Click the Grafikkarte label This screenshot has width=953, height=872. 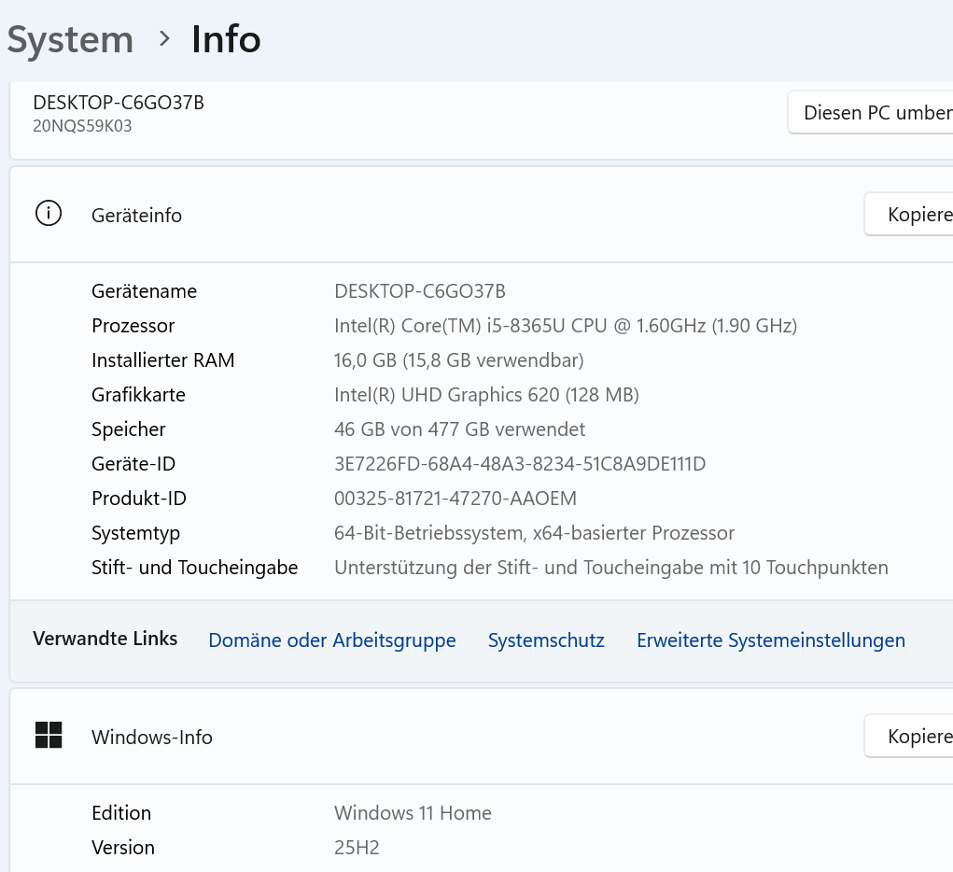click(x=138, y=395)
